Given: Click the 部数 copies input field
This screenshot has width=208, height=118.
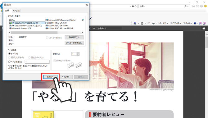Looking at the screenshot, I should (74, 54).
